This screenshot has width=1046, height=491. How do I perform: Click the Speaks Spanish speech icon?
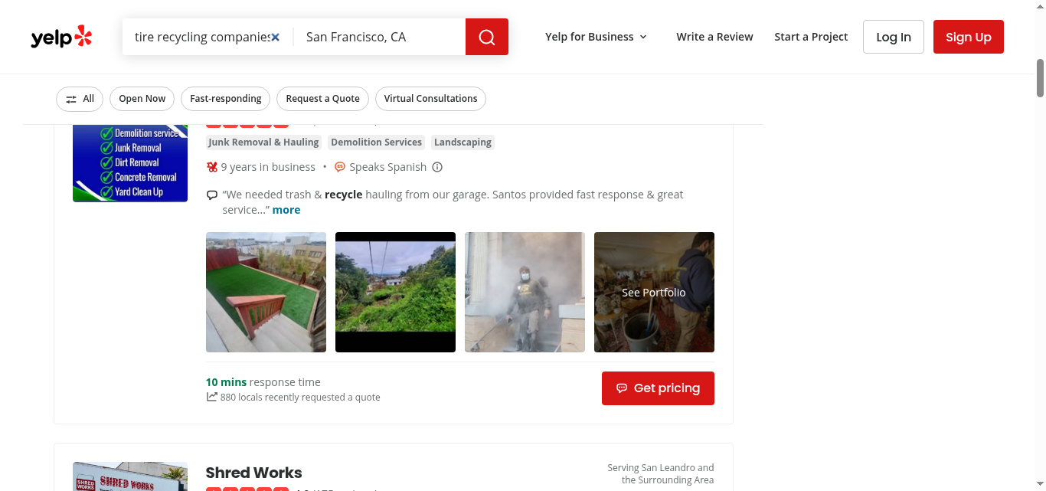coord(340,167)
